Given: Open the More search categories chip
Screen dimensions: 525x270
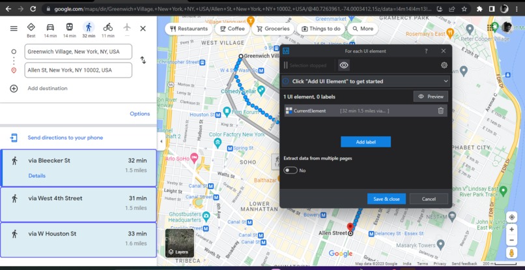Looking at the screenshot, I should pos(363,29).
